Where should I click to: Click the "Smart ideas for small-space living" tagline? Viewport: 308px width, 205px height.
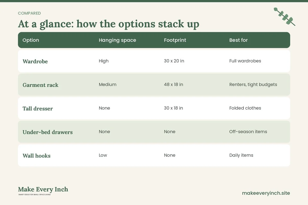point(34,195)
